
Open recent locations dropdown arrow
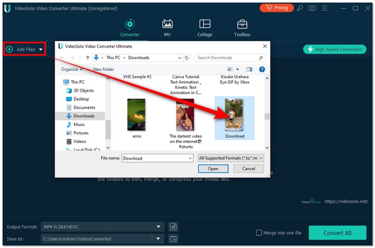tap(80, 58)
